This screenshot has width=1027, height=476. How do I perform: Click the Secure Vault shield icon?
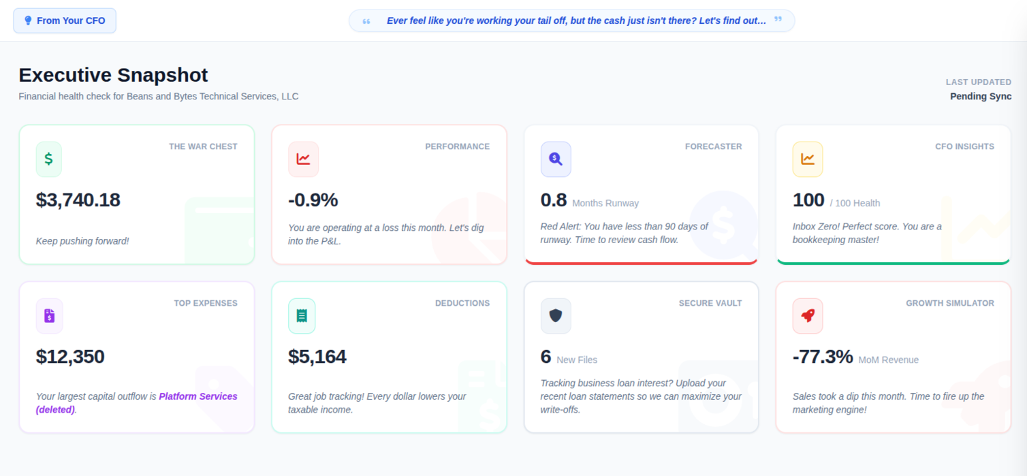pyautogui.click(x=556, y=316)
